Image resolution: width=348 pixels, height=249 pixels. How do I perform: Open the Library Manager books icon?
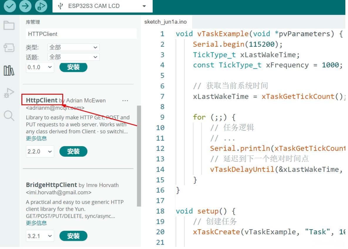pos(9,71)
